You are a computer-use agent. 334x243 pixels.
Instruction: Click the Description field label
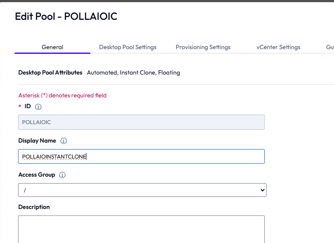pos(34,207)
